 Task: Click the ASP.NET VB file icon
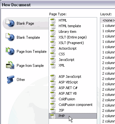click(x=53, y=94)
